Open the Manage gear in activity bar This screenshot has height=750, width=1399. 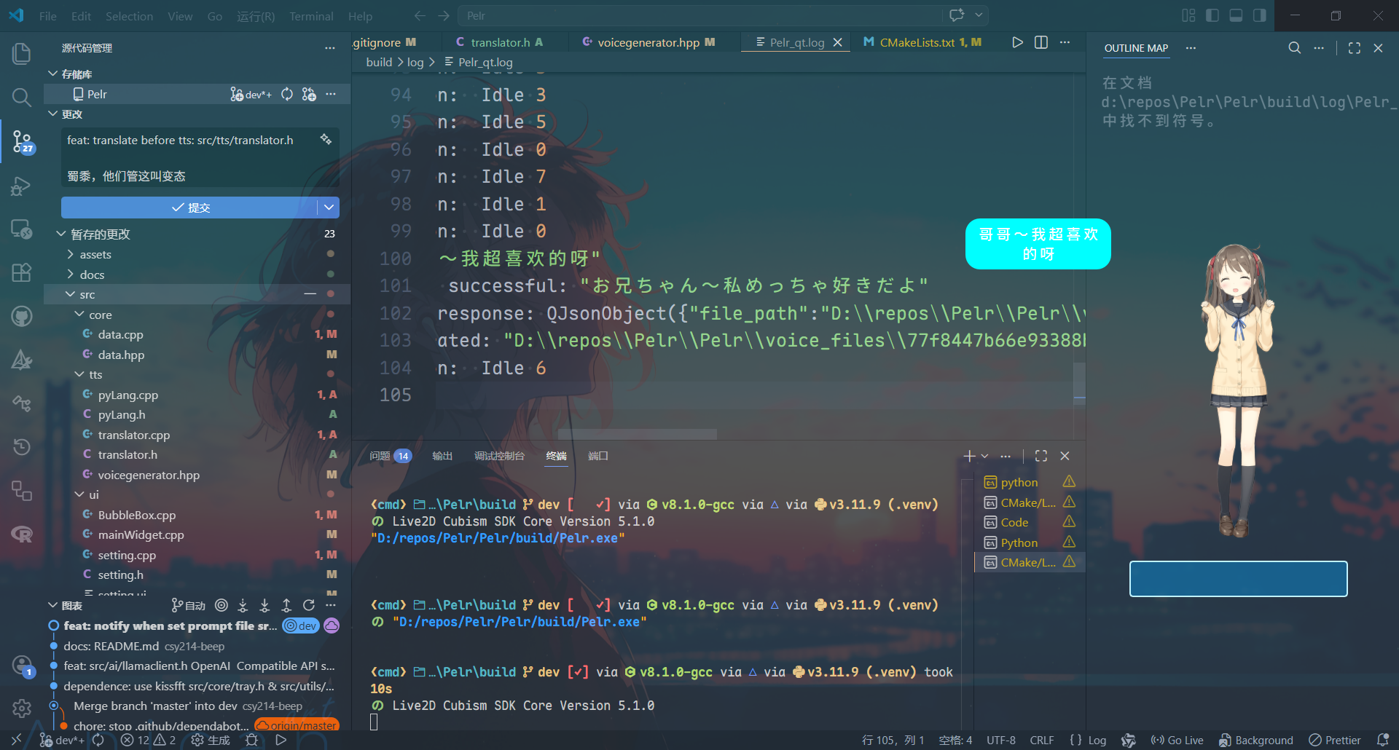point(22,708)
